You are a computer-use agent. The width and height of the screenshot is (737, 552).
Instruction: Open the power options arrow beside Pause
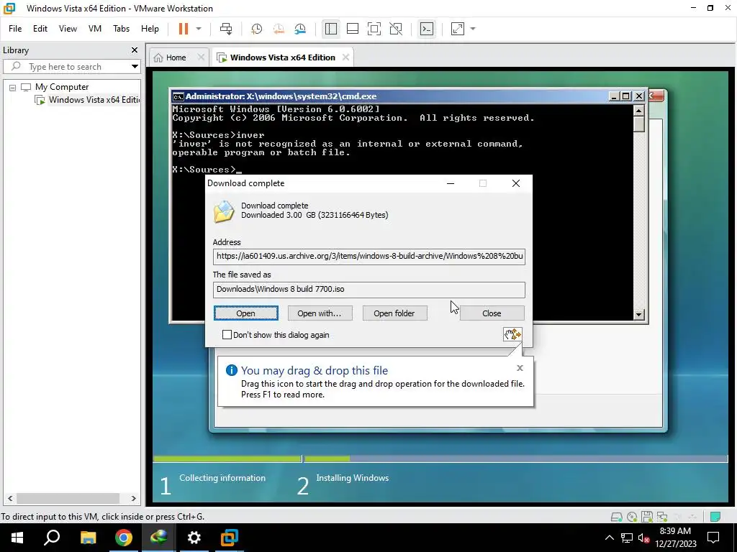point(199,29)
